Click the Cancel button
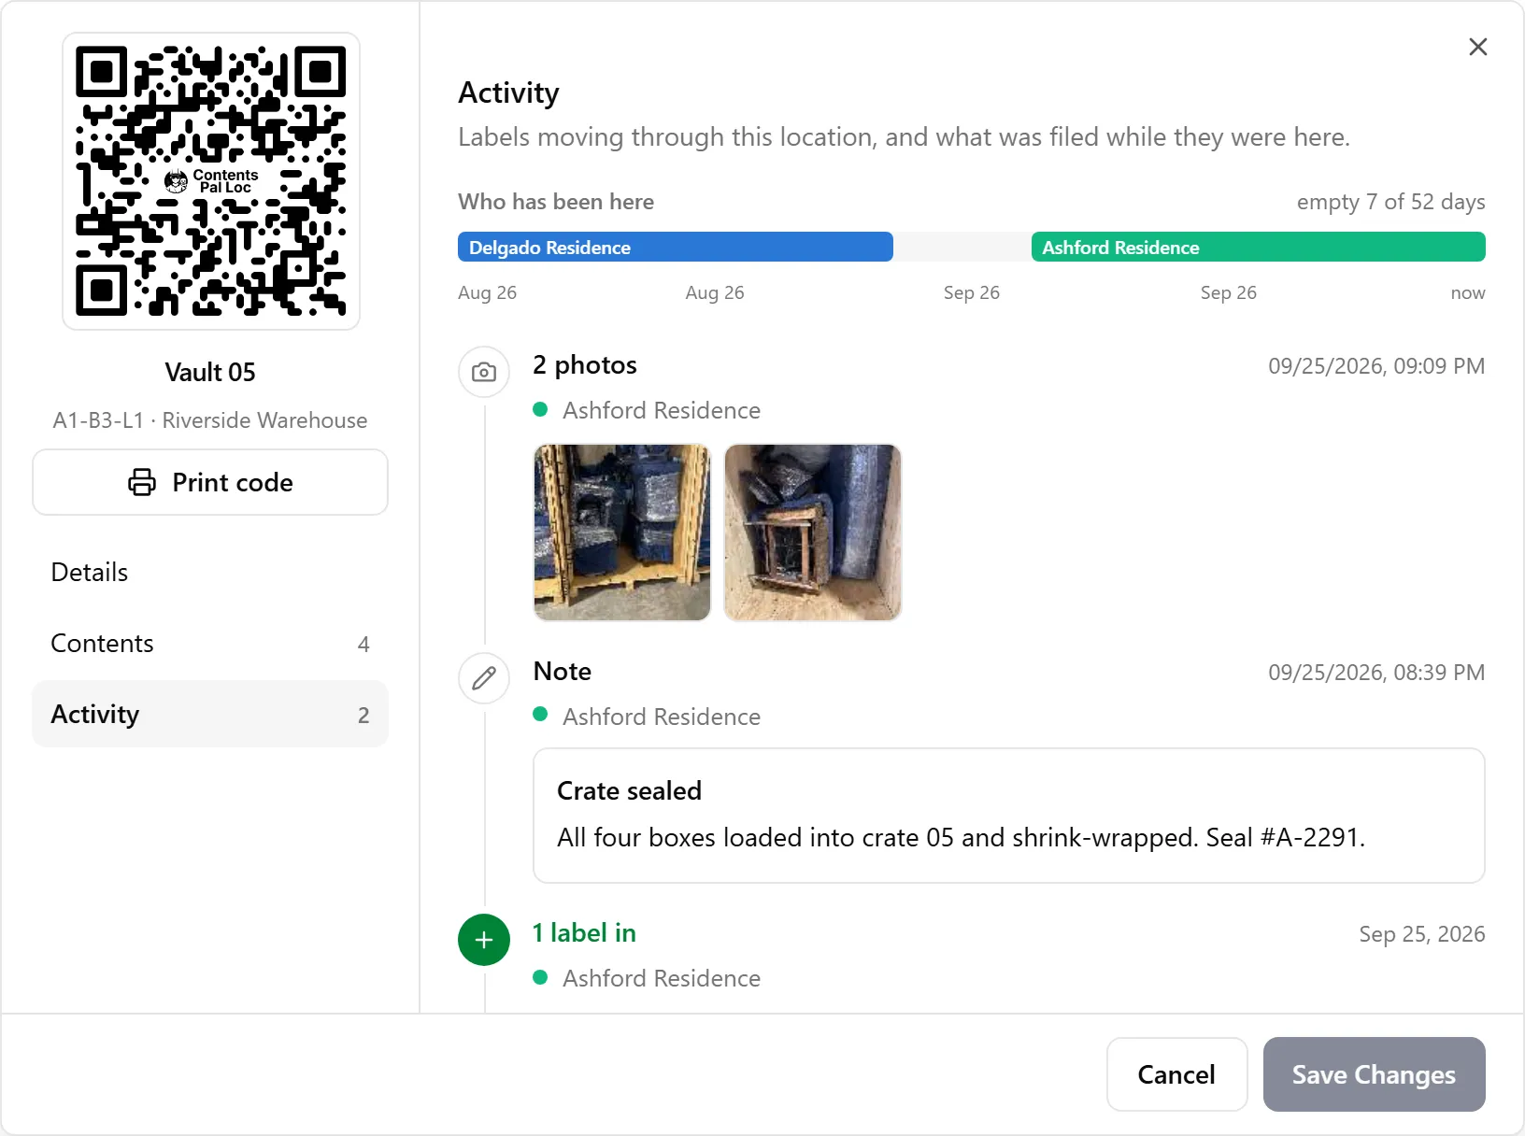Viewport: 1525px width, 1136px height. tap(1176, 1074)
